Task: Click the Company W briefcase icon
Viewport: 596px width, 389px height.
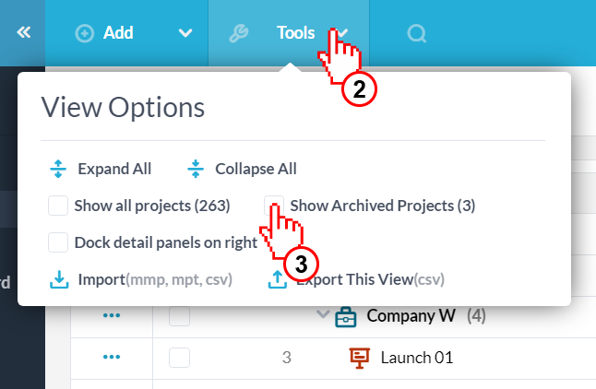Action: [345, 317]
